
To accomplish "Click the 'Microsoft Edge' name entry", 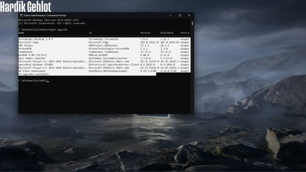I will 29,43.
